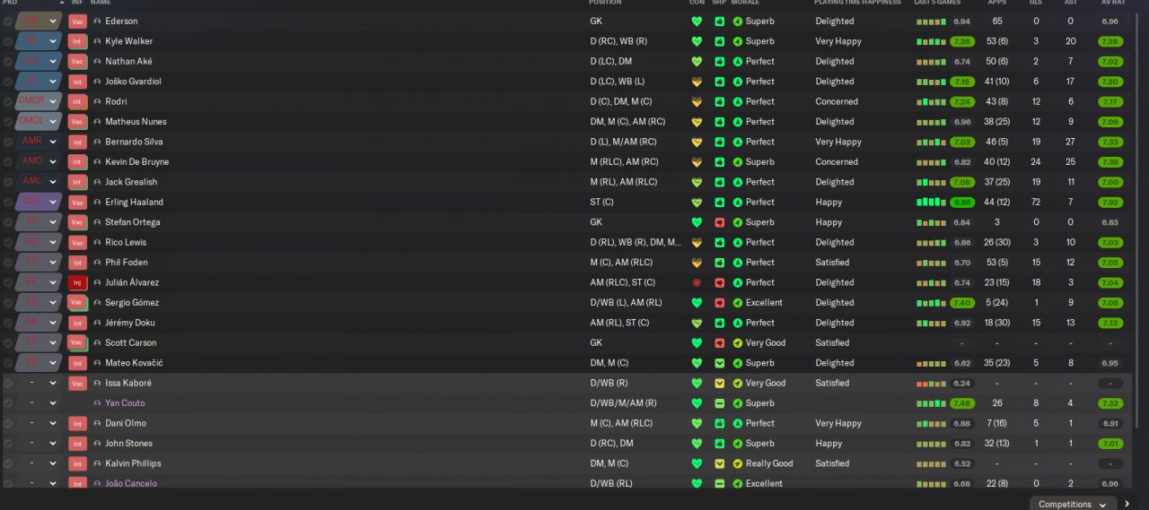Toggle selection circle for Kyle Walker row
The height and width of the screenshot is (510, 1149).
pos(8,41)
